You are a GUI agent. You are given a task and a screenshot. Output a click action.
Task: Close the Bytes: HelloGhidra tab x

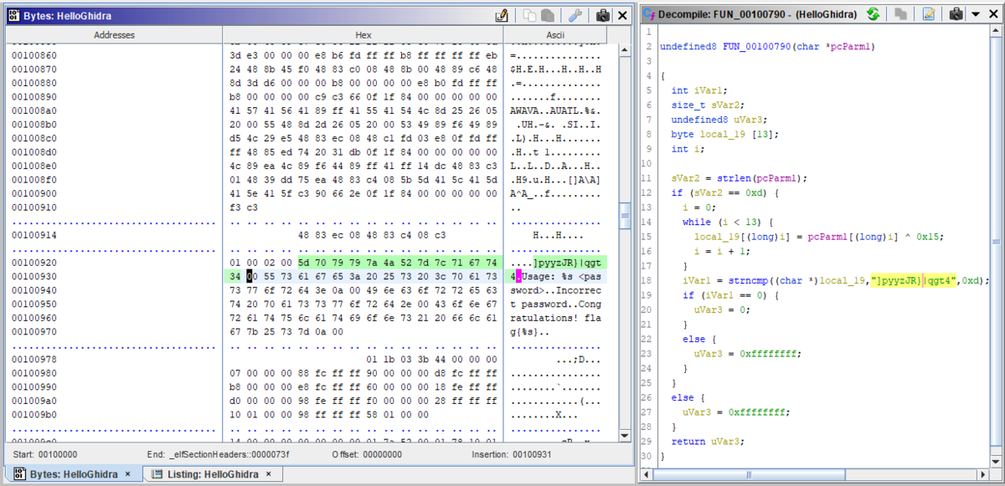click(127, 474)
